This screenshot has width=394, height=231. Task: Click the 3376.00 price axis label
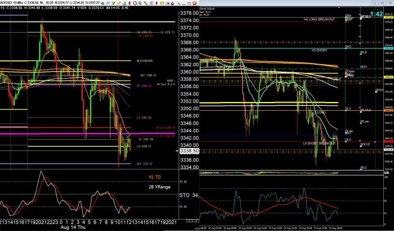190,13
